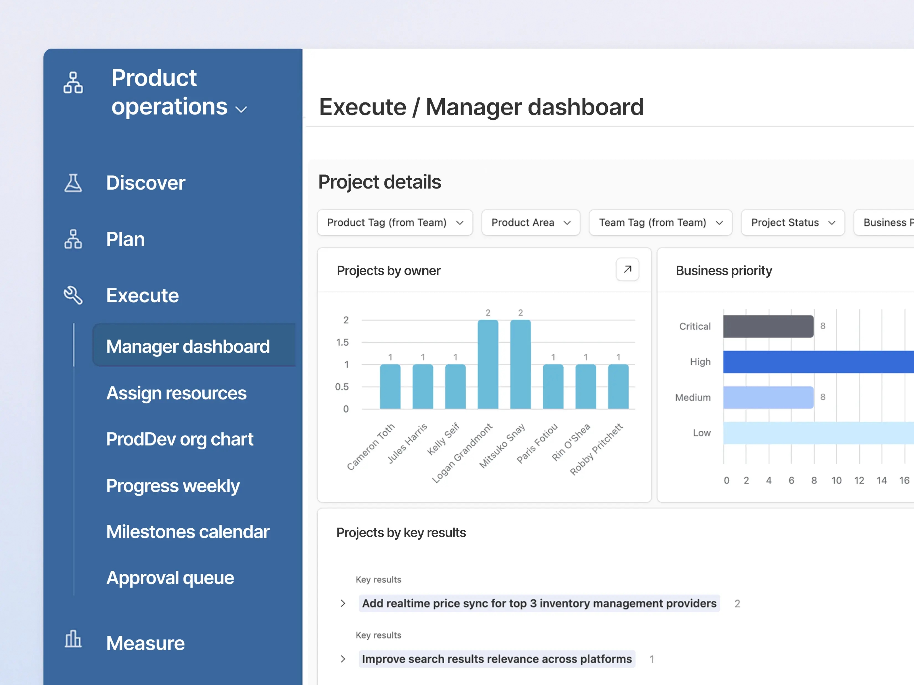Click the Plan org-tree icon

(x=73, y=239)
